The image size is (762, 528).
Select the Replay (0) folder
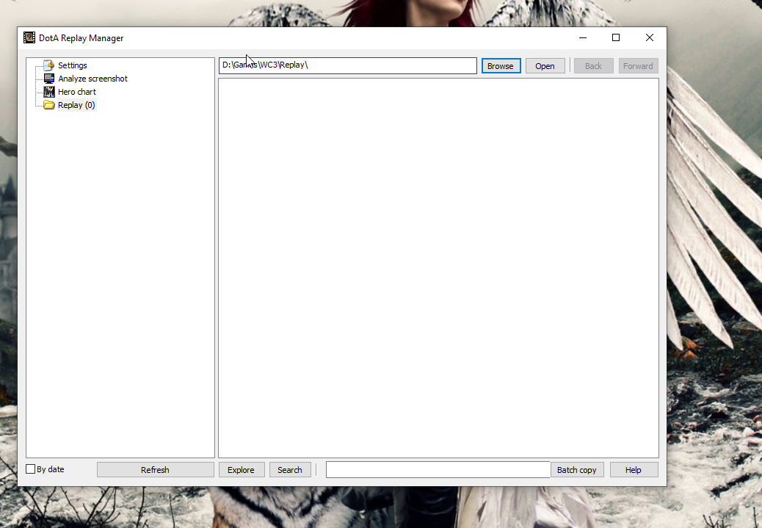pyautogui.click(x=76, y=104)
